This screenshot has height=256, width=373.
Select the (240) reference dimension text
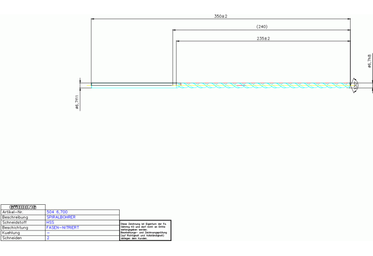pos(262,27)
